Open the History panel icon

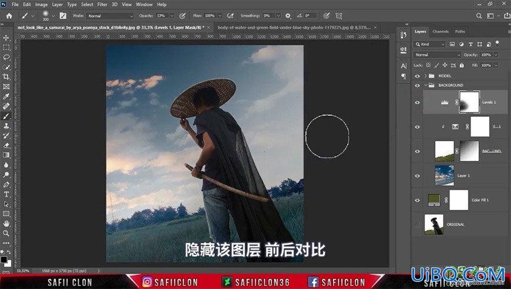coord(404,35)
